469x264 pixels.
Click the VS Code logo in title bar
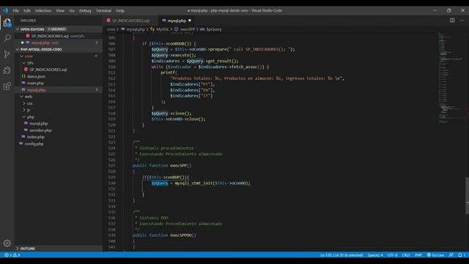tap(5, 10)
